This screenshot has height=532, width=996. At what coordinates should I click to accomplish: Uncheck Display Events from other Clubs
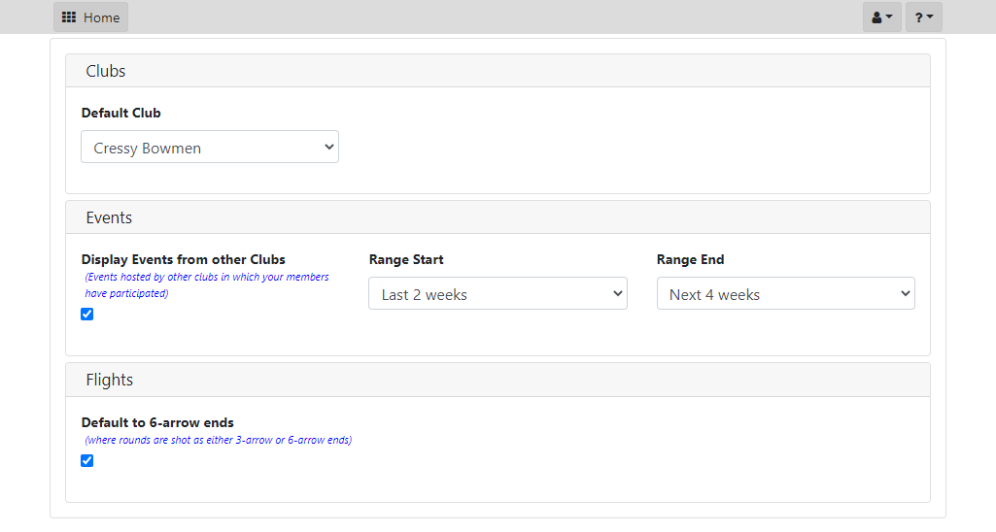87,315
